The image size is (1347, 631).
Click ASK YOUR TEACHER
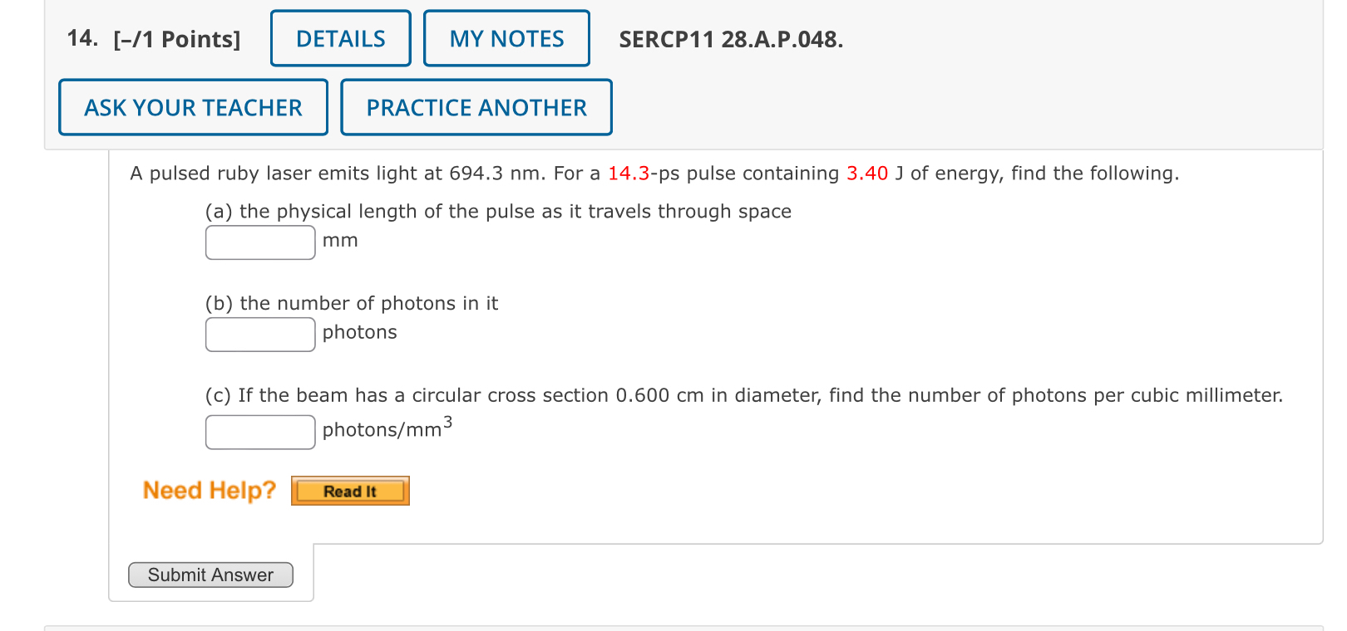coord(192,106)
